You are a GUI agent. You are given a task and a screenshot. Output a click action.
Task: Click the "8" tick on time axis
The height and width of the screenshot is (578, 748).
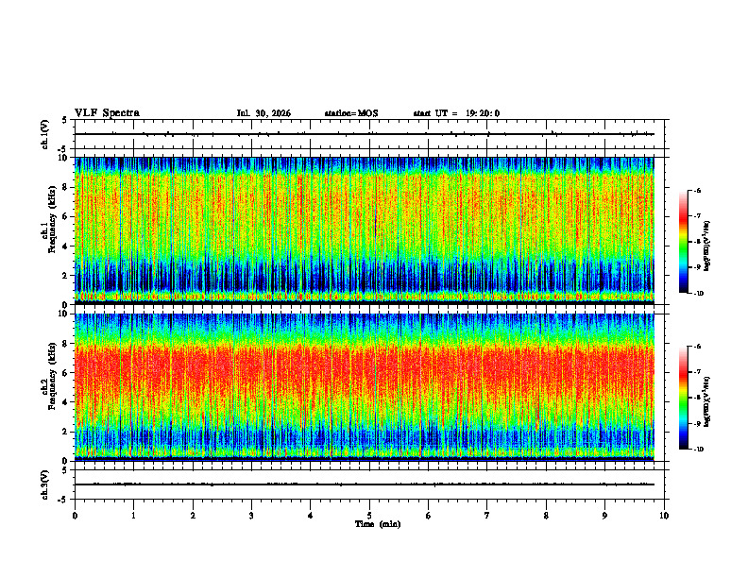[546, 516]
